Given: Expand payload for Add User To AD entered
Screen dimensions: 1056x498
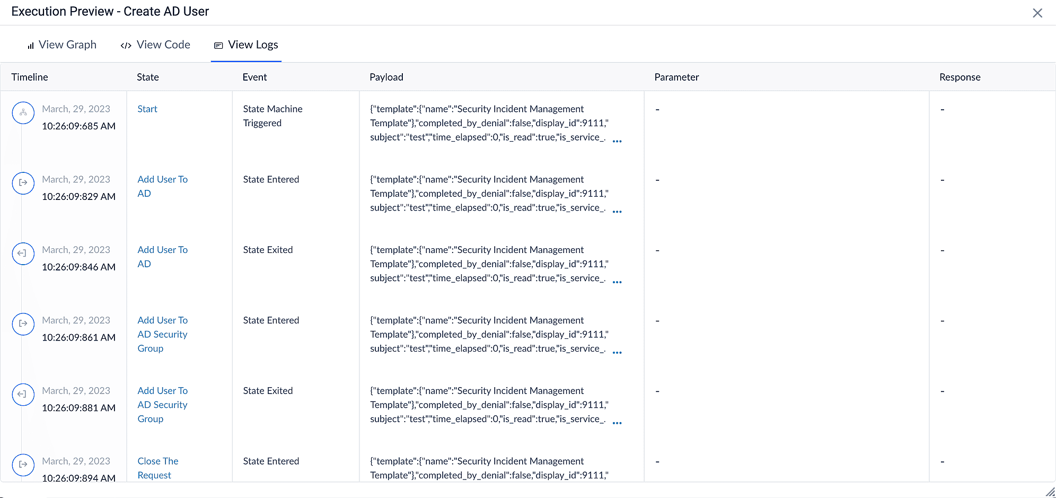Looking at the screenshot, I should pyautogui.click(x=617, y=212).
